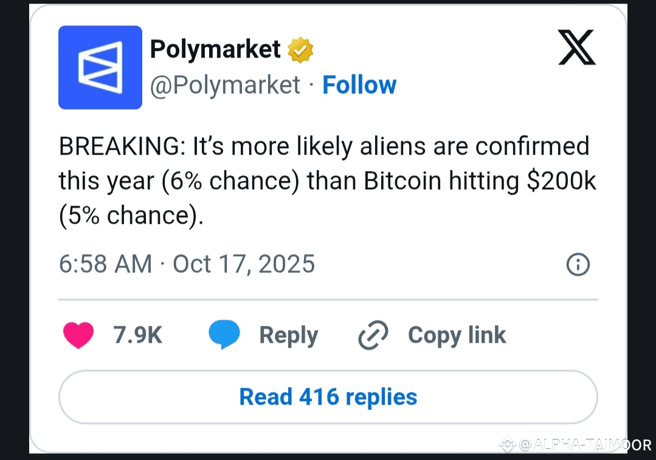656x460 pixels.
Task: Click the Binance watermark logo icon
Action: click(x=507, y=445)
